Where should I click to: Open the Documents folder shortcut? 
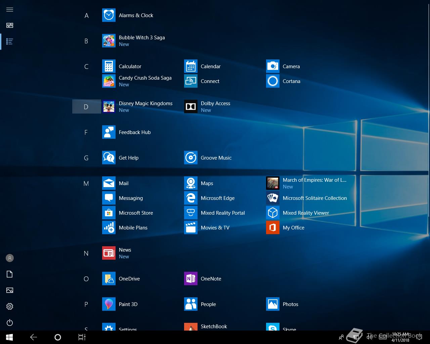(10, 274)
